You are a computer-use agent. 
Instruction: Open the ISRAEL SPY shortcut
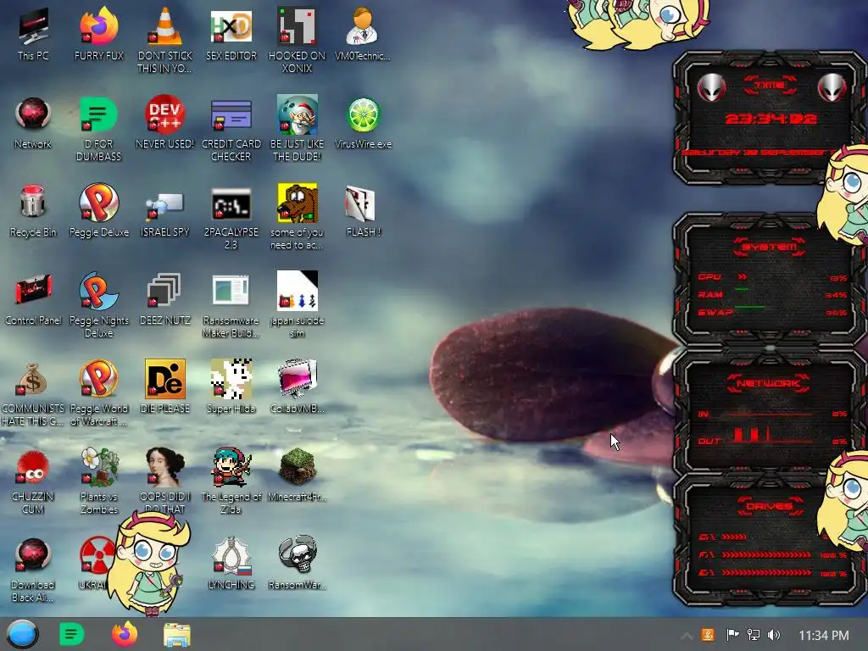tap(165, 213)
